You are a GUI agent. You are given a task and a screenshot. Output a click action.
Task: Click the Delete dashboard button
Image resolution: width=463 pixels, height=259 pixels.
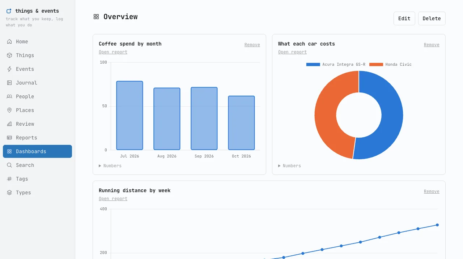coord(432,18)
